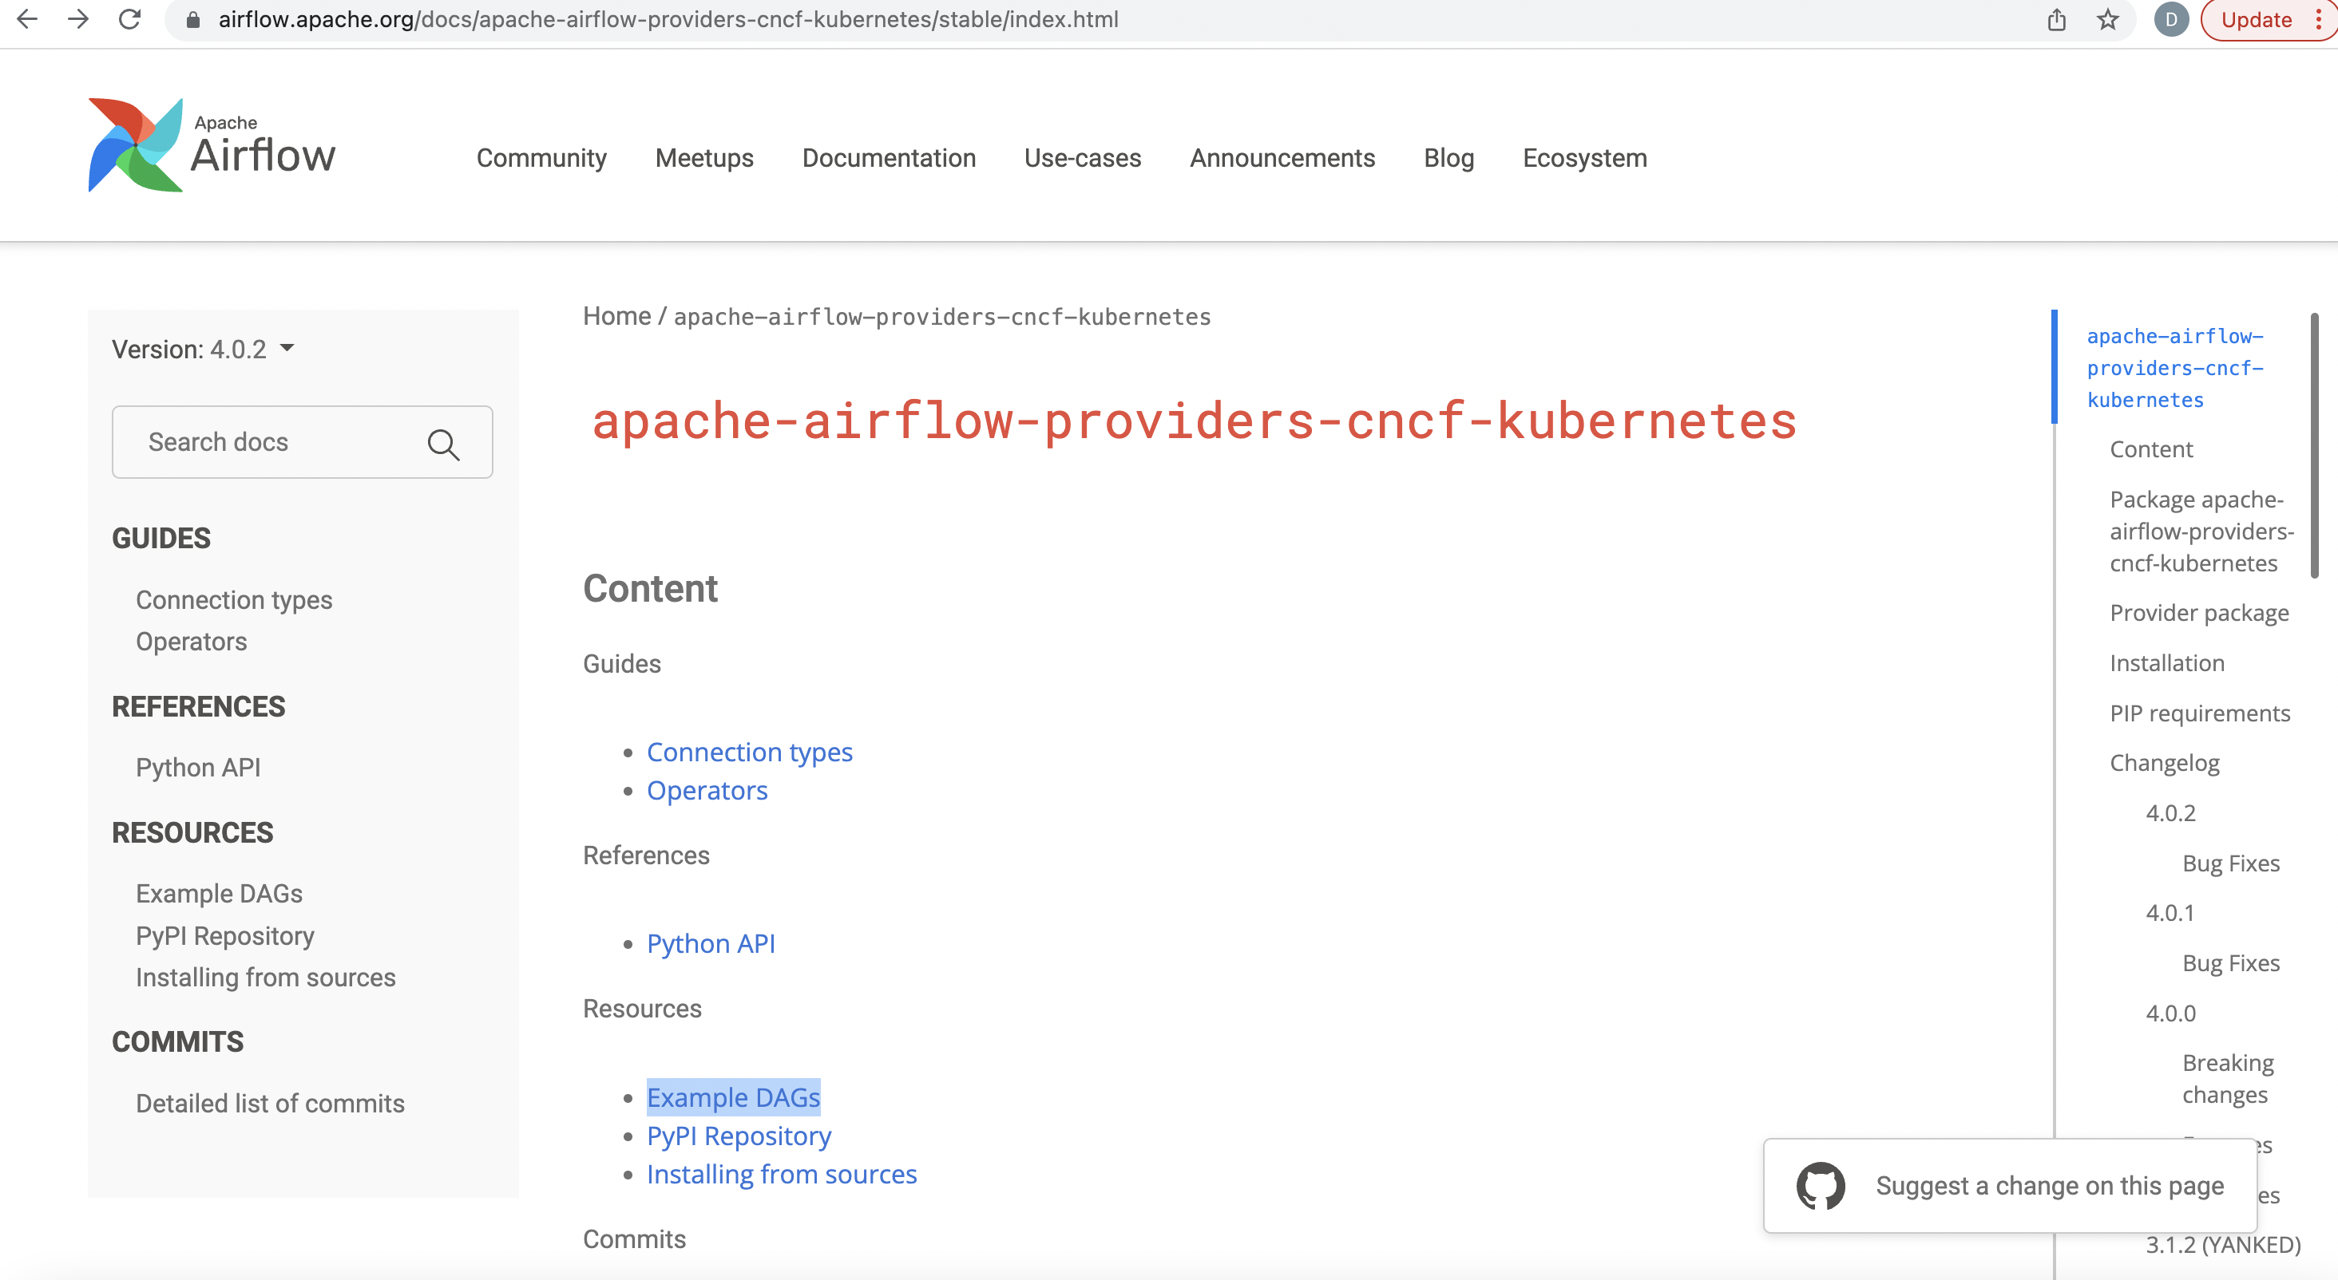The image size is (2338, 1280).
Task: Open sidebar Installing from sources
Action: coord(266,977)
